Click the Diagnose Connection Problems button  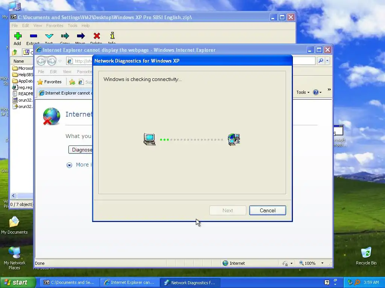coord(81,150)
